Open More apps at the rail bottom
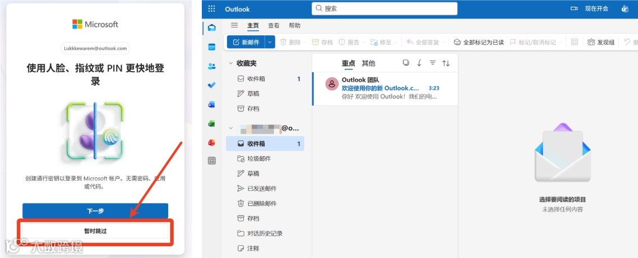Screen dimensions: 638x258 pyautogui.click(x=211, y=161)
